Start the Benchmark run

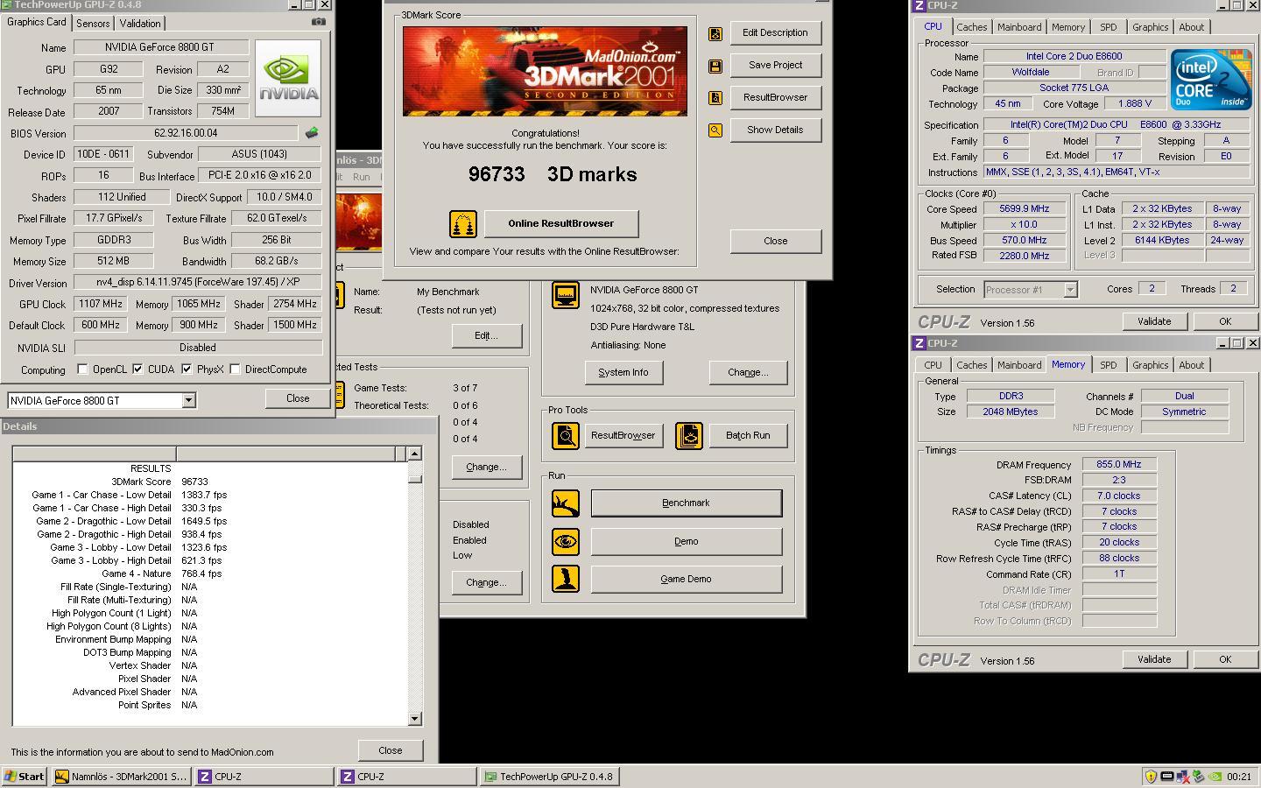[x=686, y=503]
